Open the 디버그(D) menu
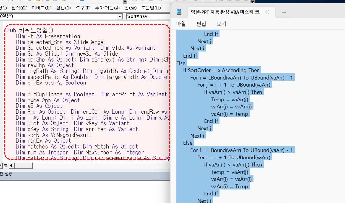The image size is (345, 203). [42, 8]
